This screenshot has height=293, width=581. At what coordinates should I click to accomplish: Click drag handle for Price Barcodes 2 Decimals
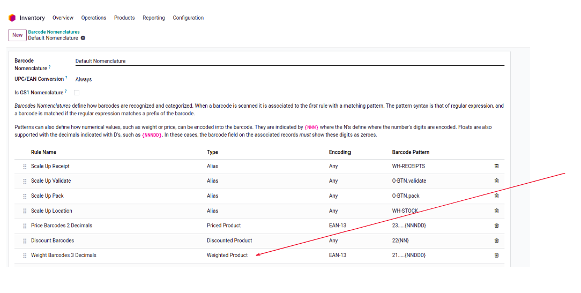click(25, 226)
